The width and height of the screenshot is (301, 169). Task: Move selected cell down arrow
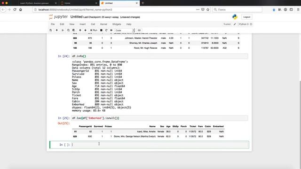click(86, 30)
